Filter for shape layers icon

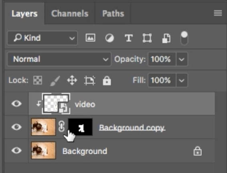click(147, 38)
